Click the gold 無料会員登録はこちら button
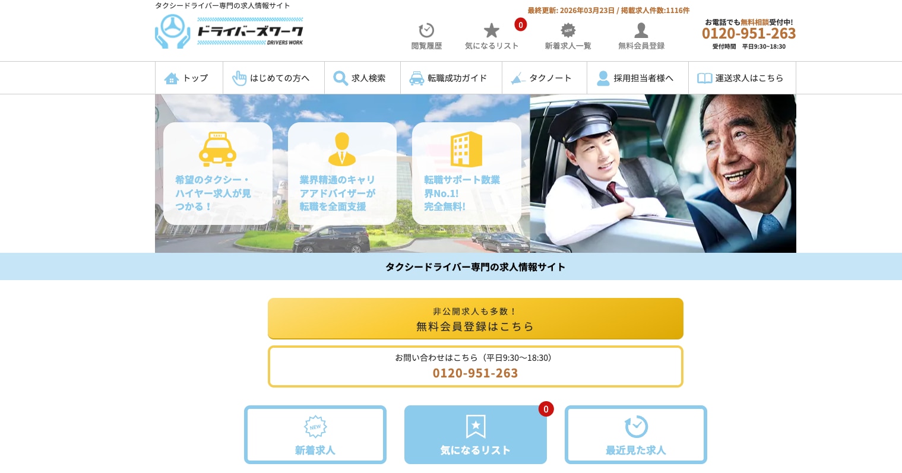This screenshot has height=473, width=902. [475, 319]
